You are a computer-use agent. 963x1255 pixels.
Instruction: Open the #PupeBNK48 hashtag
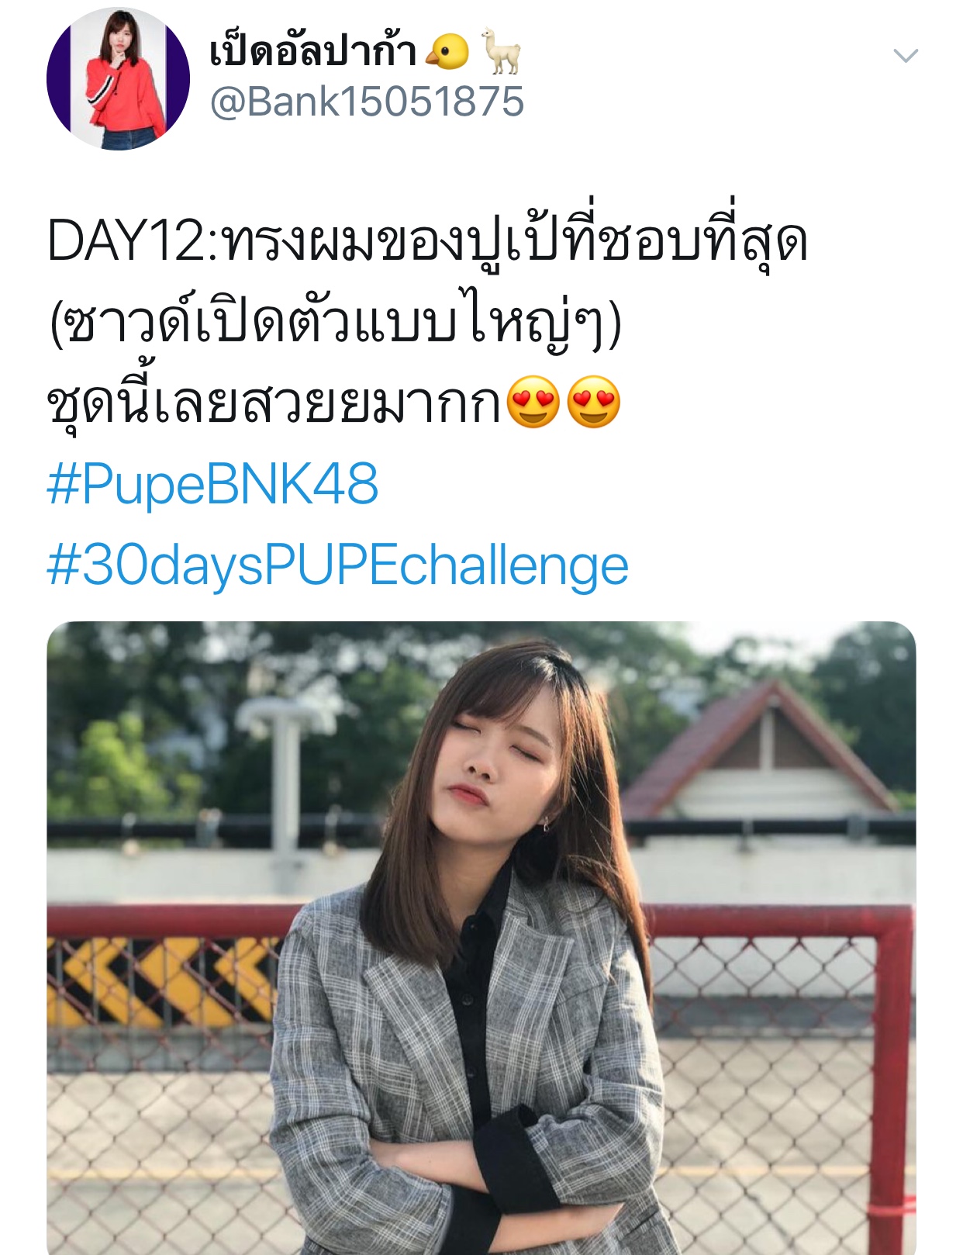click(212, 484)
